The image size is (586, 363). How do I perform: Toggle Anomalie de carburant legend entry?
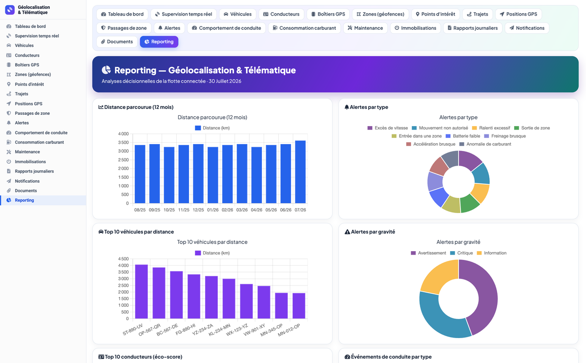(x=485, y=144)
